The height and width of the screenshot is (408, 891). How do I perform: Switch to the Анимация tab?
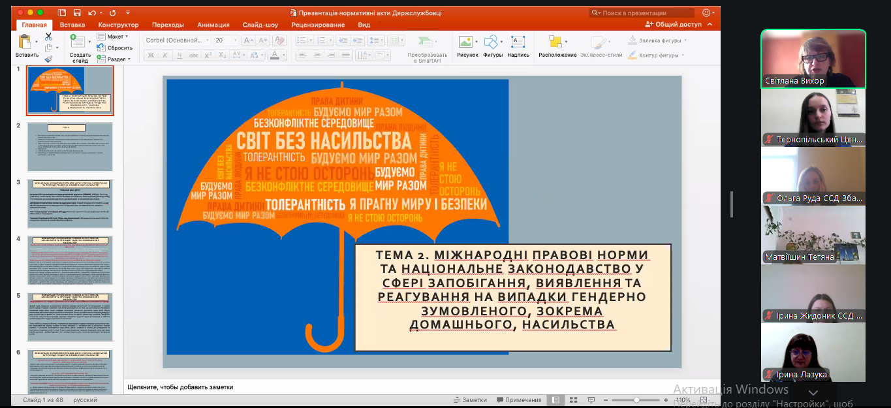pyautogui.click(x=213, y=25)
